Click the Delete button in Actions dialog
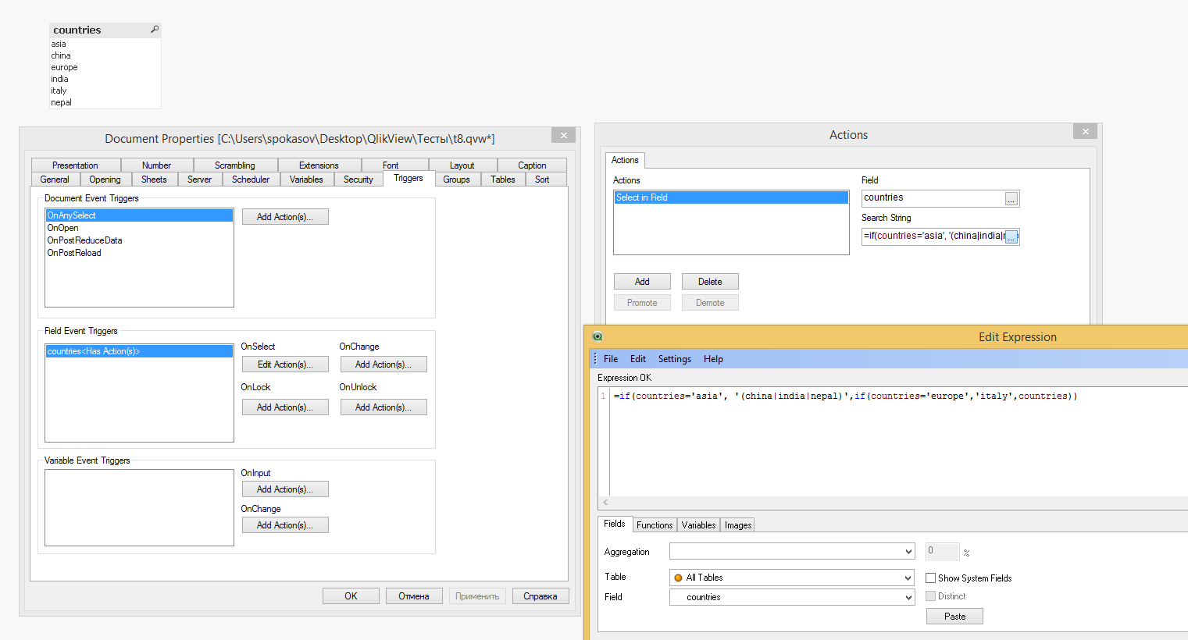This screenshot has height=640, width=1188. (x=709, y=282)
